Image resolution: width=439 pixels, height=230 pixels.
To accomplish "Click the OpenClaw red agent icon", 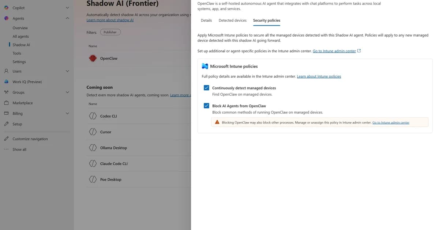I will [x=93, y=58].
